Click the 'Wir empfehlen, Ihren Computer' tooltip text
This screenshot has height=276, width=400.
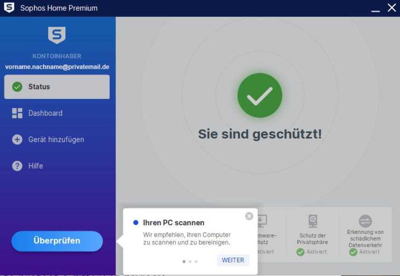tap(187, 235)
